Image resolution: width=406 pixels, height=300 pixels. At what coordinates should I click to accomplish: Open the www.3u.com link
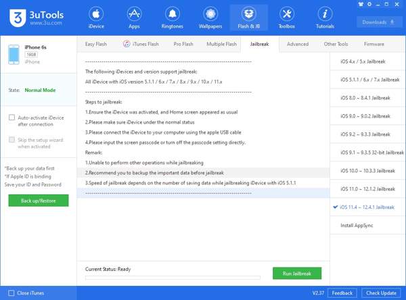[x=46, y=23]
